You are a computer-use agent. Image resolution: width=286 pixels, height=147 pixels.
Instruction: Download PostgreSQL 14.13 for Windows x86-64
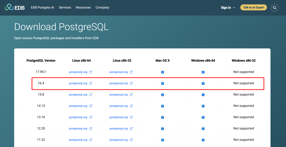pos(203,106)
